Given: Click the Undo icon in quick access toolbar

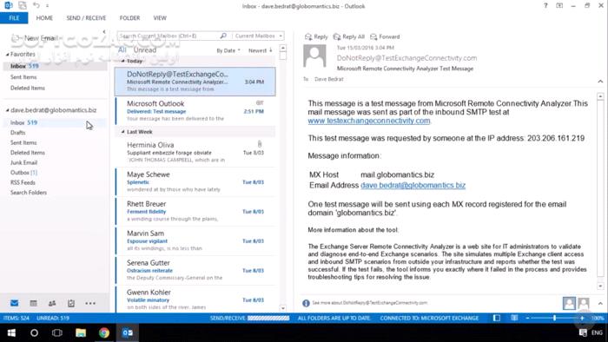Looking at the screenshot, I should point(36,5).
